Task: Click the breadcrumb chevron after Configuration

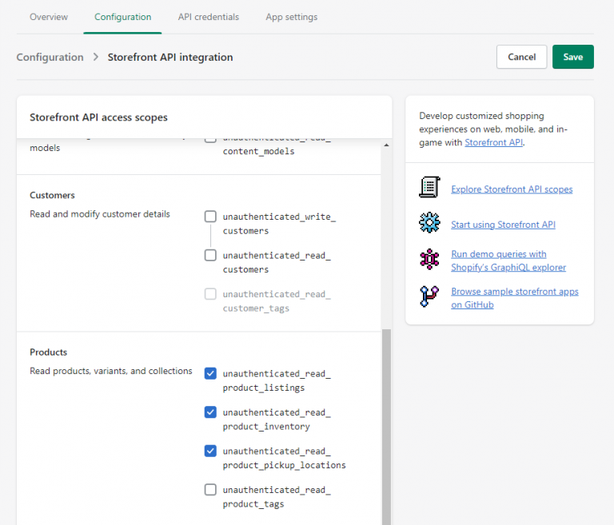Action: [x=95, y=58]
